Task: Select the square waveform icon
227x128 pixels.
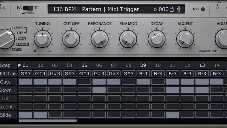Action: click(36, 8)
